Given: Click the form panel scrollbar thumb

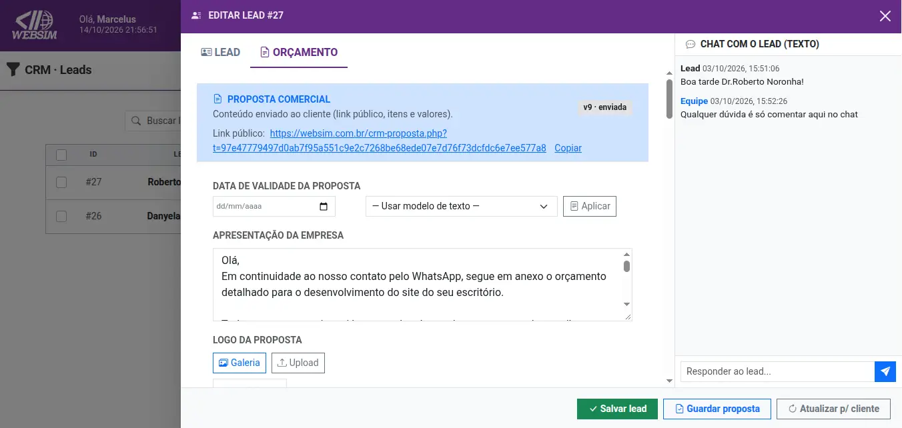Looking at the screenshot, I should 669,99.
